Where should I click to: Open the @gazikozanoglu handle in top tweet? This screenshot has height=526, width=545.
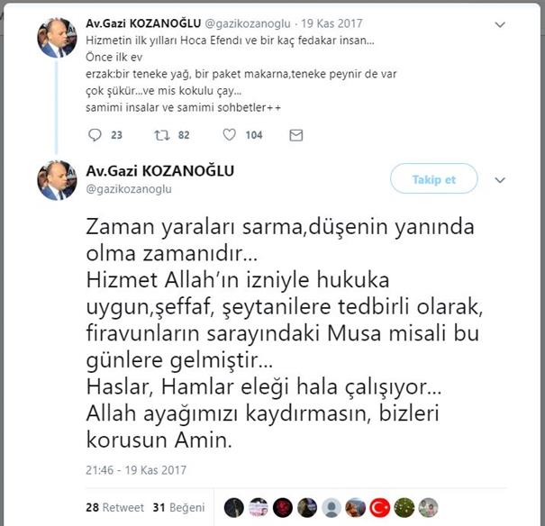(x=248, y=23)
